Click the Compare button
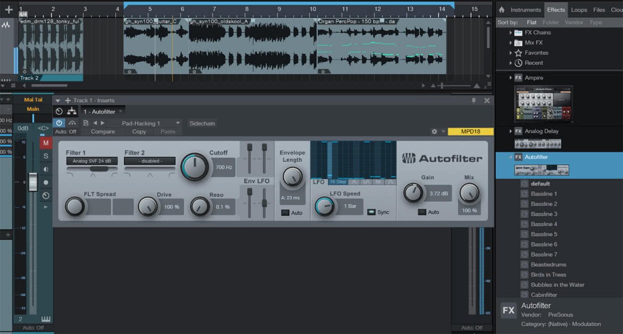 (x=103, y=132)
